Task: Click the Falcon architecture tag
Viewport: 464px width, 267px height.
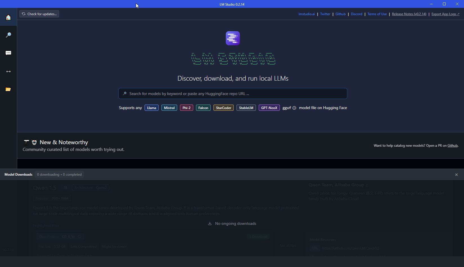Action: coord(203,108)
